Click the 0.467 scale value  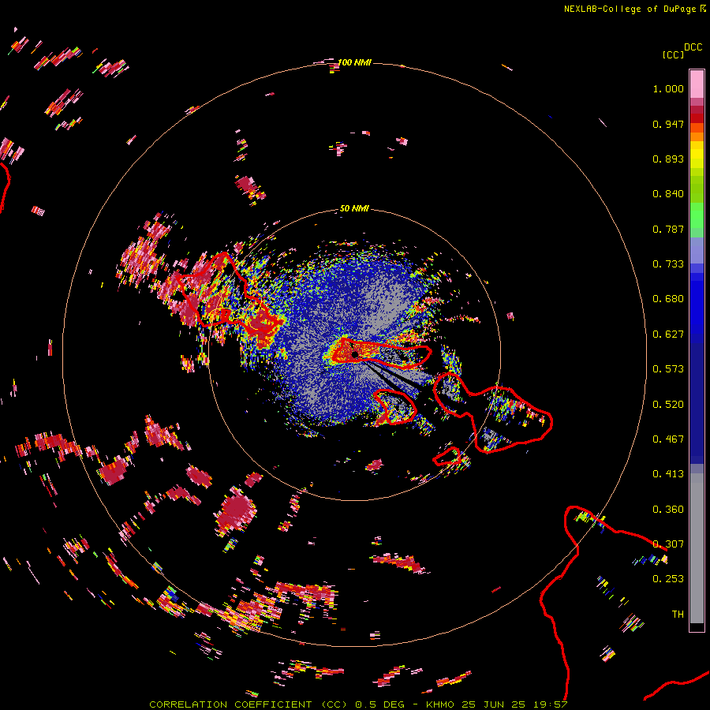(x=668, y=439)
